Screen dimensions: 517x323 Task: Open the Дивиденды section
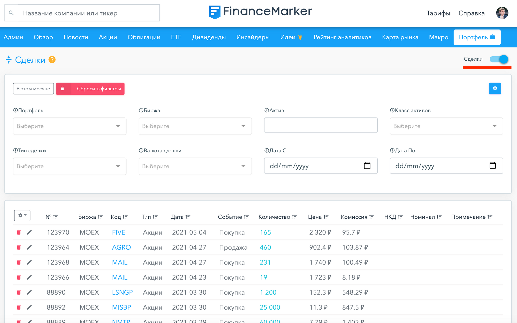209,37
